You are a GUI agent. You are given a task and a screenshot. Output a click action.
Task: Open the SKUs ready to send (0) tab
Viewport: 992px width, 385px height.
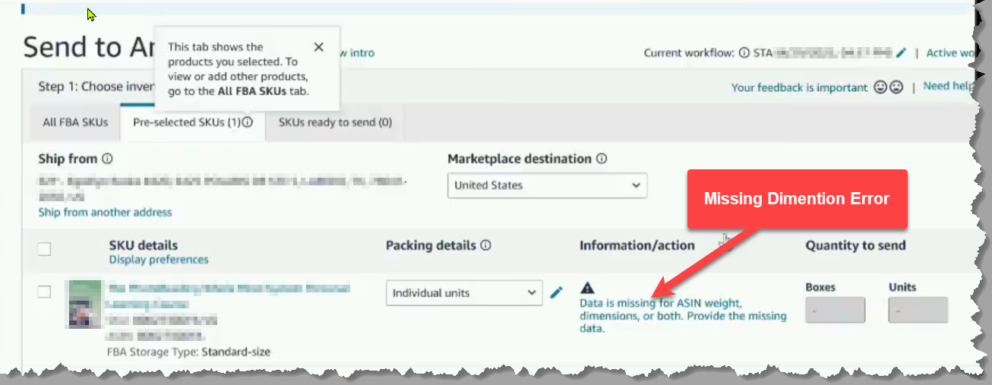[335, 122]
